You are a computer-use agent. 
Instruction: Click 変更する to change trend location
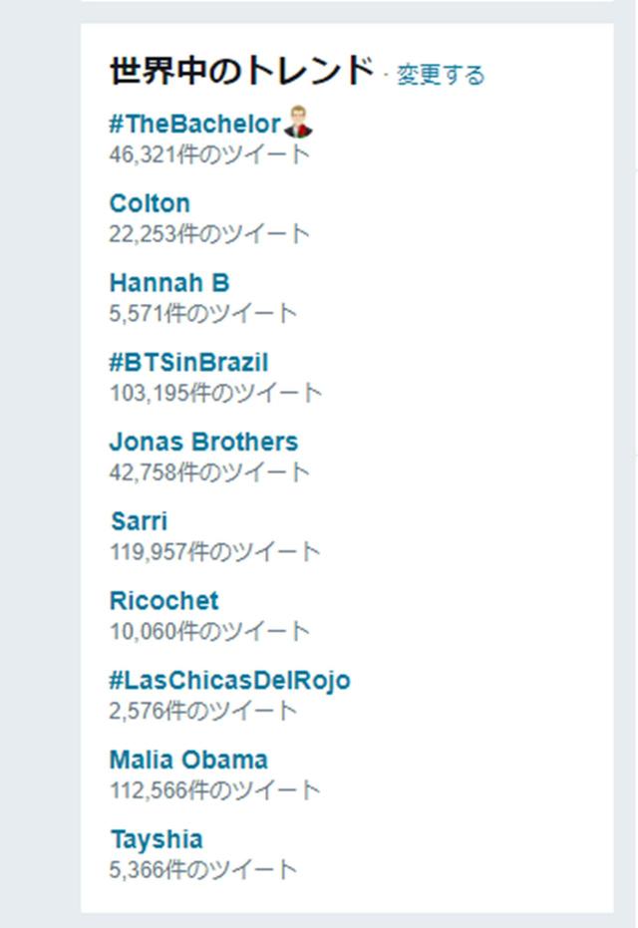[441, 75]
